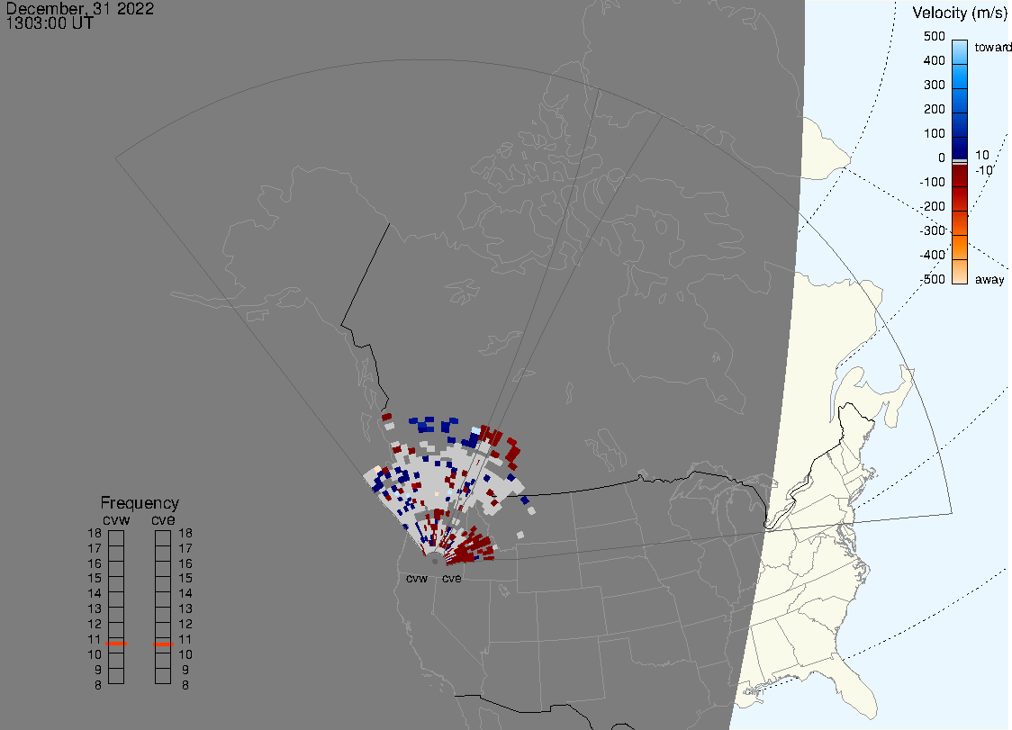The image size is (1012, 730).
Task: Pick the lightest blue swatch at color bar top
Action: tap(960, 51)
